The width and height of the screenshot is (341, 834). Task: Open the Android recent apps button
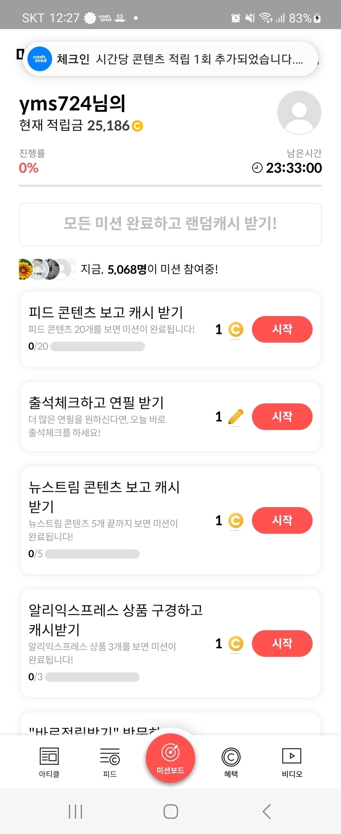coord(76,811)
